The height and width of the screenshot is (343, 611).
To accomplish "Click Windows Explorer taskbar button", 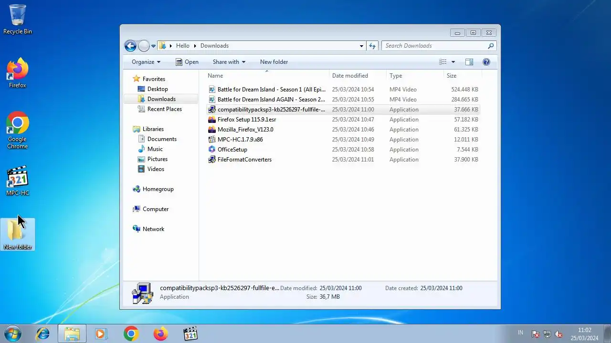I will [x=72, y=334].
